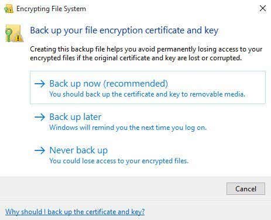Click the arrow icon beside Back up later
The width and height of the screenshot is (271, 220).
pyautogui.click(x=40, y=117)
